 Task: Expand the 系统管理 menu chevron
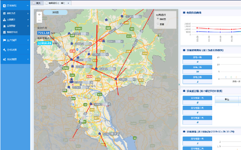tap(28, 59)
